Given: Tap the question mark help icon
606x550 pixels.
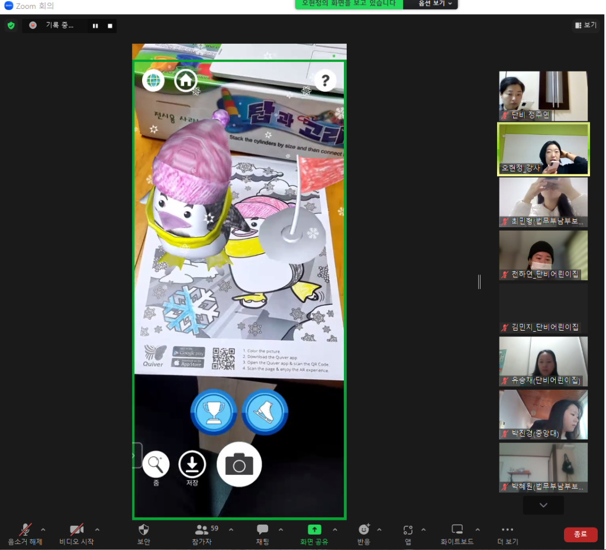Looking at the screenshot, I should [325, 80].
